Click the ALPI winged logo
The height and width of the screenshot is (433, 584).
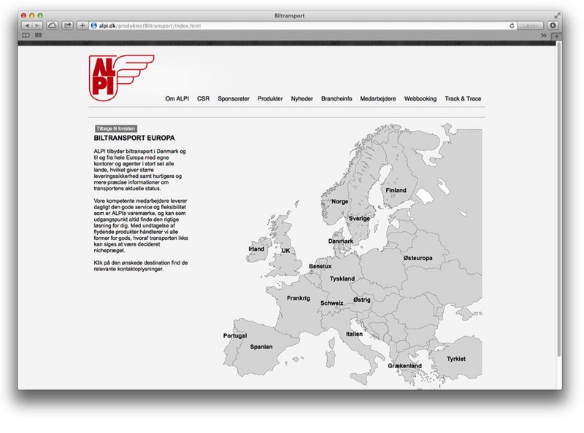(121, 78)
